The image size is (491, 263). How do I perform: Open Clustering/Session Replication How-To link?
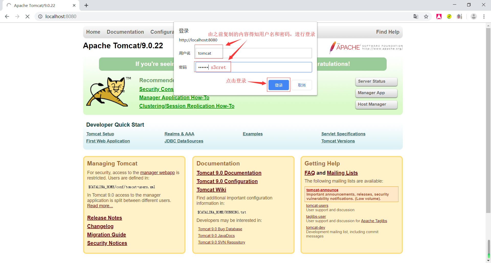(187, 106)
